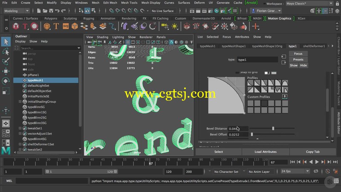
Task: Select the Select tool arrow in toolbox
Action: (x=6, y=41)
